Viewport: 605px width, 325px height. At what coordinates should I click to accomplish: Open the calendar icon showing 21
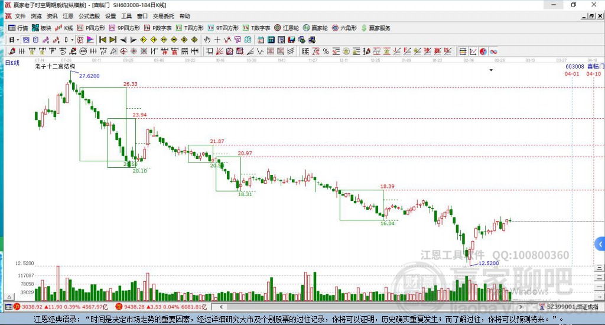coord(261,40)
